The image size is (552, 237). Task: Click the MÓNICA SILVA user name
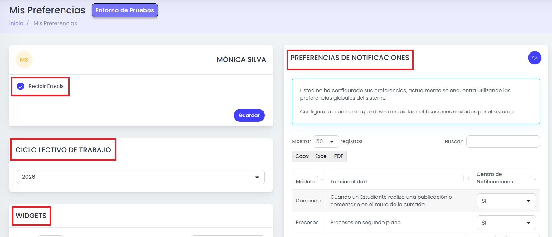[x=241, y=60]
